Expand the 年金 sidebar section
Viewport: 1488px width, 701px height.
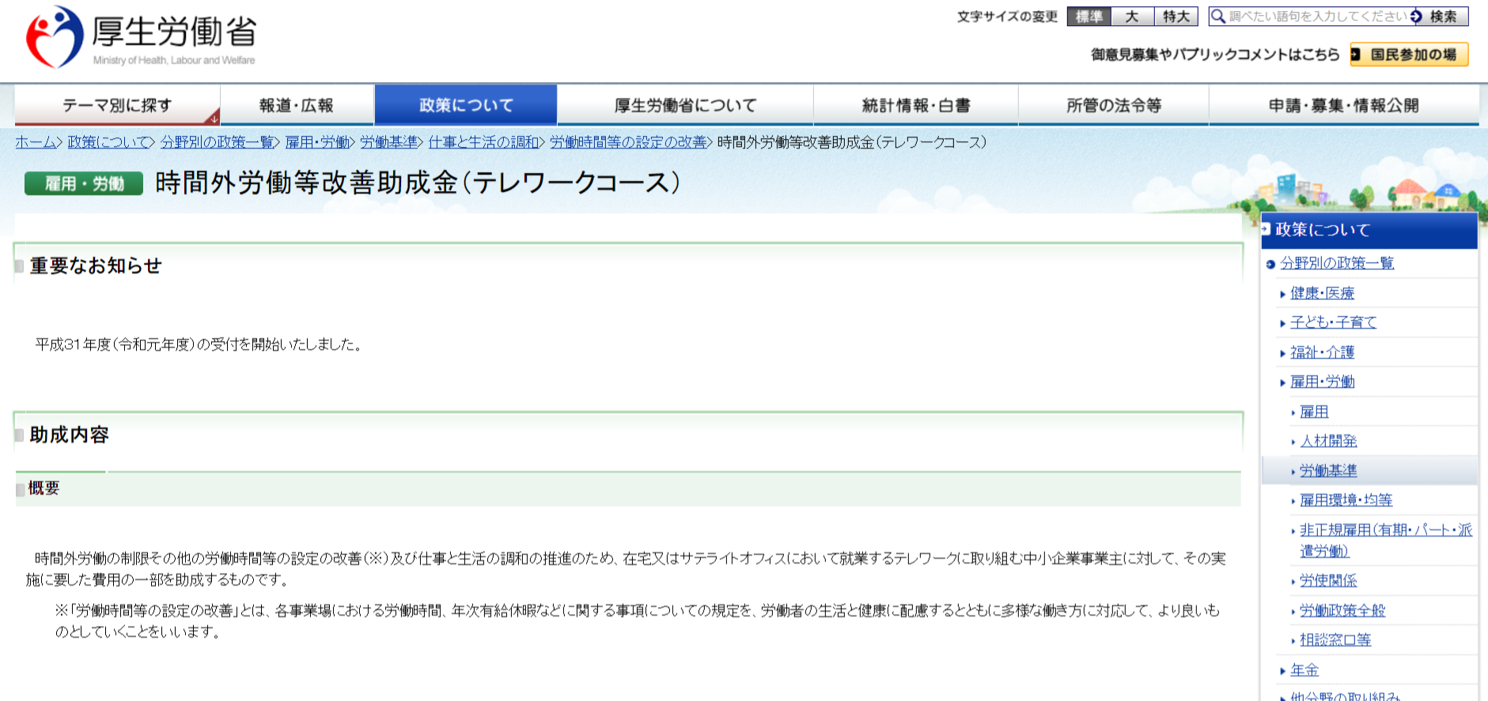(x=1304, y=670)
